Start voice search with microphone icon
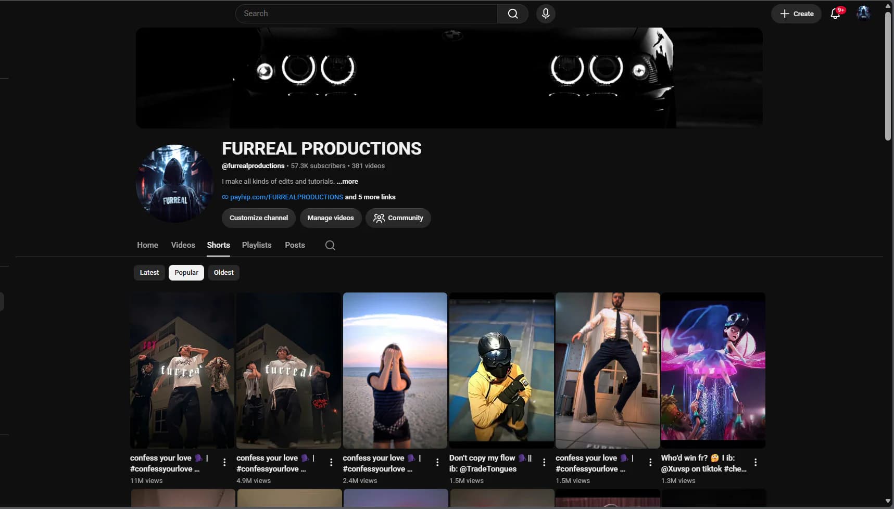The width and height of the screenshot is (894, 509). (x=546, y=14)
